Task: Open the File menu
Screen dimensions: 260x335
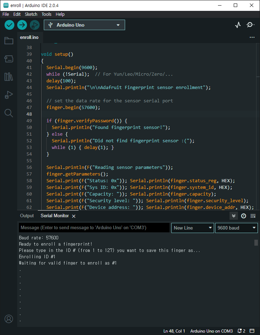Action: [x=6, y=14]
